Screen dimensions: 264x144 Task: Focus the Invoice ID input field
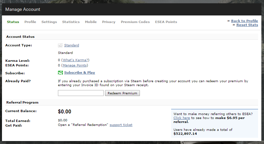point(81,93)
